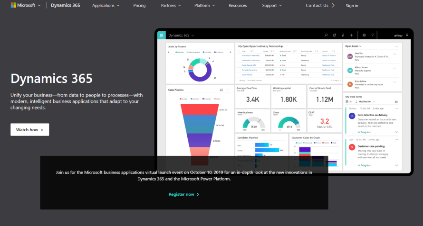Click the 1.12M Cost of Goods Sold value
423x226 pixels.
(325, 99)
